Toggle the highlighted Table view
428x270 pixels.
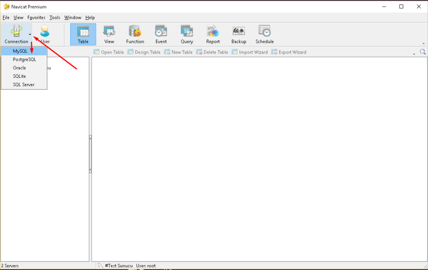pyautogui.click(x=83, y=34)
